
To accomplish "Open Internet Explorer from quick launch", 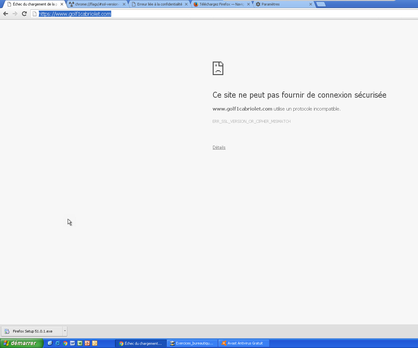I will [x=58, y=343].
